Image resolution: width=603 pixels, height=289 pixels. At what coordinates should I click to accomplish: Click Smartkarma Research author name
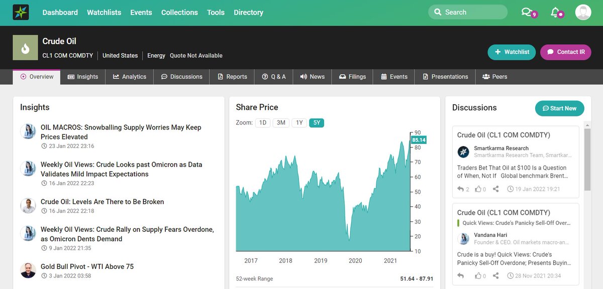tap(501, 149)
